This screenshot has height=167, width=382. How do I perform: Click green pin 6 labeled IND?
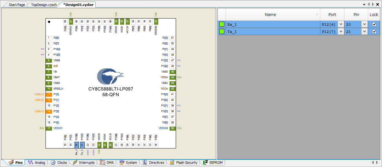point(49,66)
